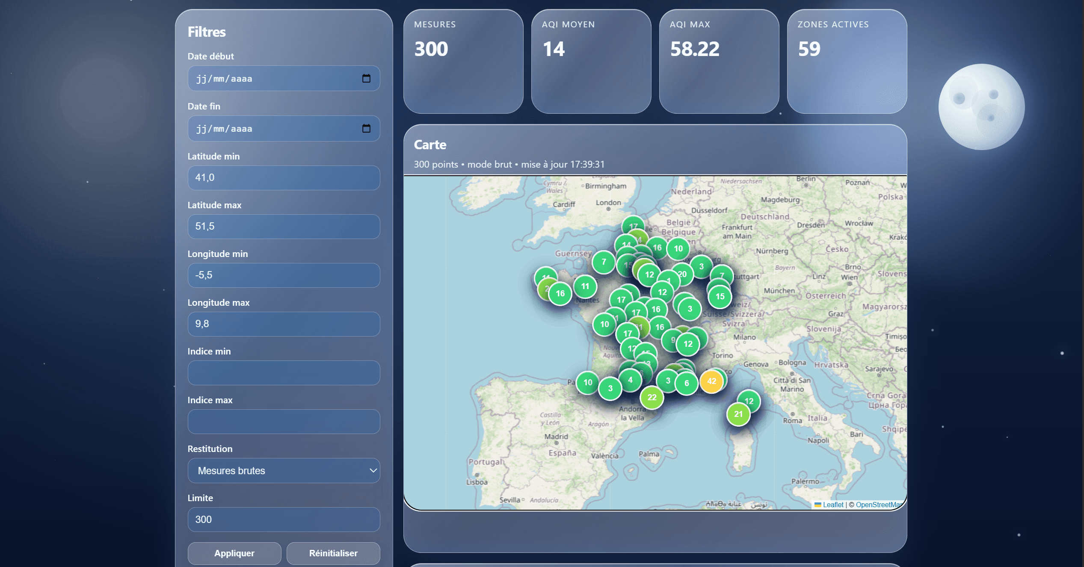
Task: Click the AQI MAX value 58.22
Action: 695,49
